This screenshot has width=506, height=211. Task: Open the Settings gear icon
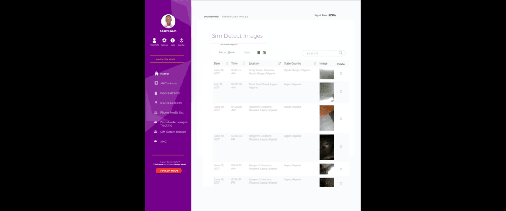pyautogui.click(x=164, y=41)
